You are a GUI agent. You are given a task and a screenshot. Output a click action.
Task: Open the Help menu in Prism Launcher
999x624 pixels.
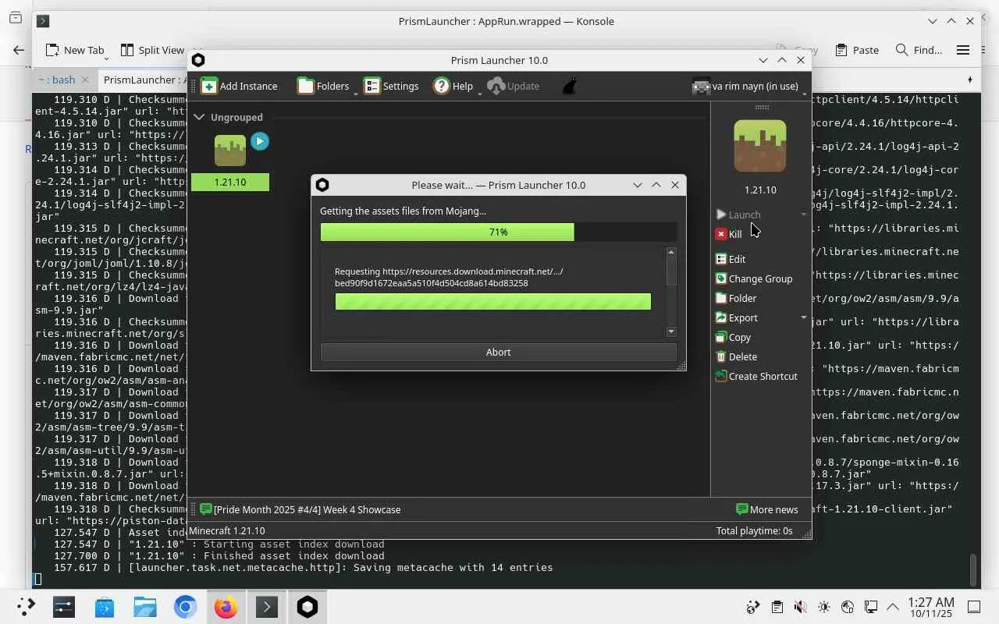[454, 86]
